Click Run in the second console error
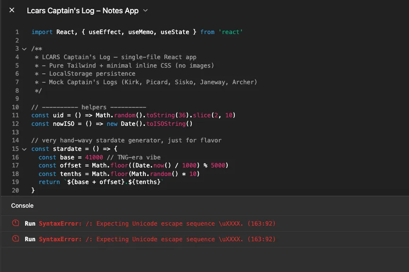This screenshot has height=272, width=409. click(30, 239)
